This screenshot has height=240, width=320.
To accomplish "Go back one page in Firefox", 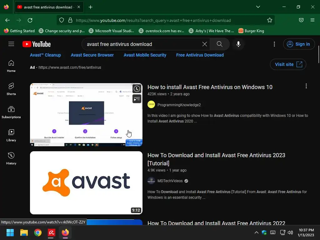I will pos(7,20).
